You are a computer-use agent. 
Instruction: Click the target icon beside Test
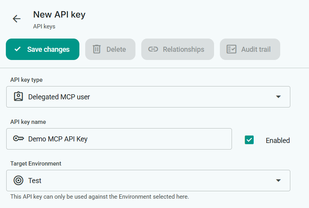point(18,180)
